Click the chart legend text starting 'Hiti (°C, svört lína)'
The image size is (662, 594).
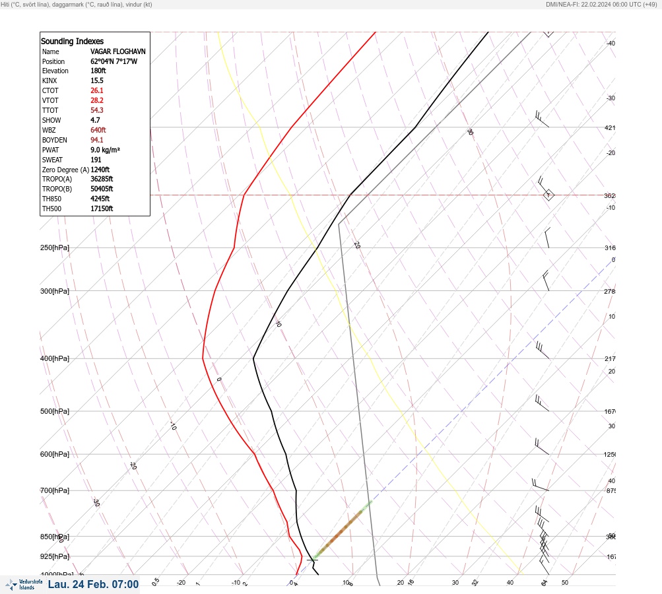tap(77, 4)
